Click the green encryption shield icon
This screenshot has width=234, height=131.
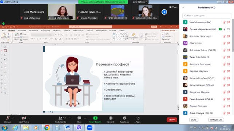point(3,23)
